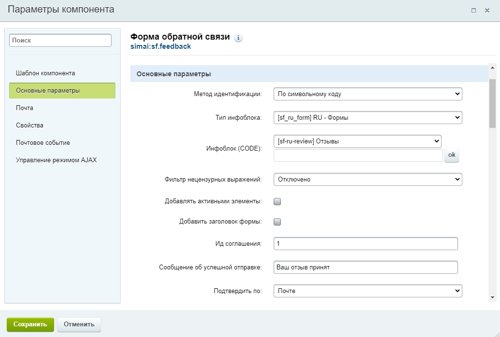Open 'Фильтр нецензурных выражений' dropdown
Screen dimensions: 500x337
point(367,179)
